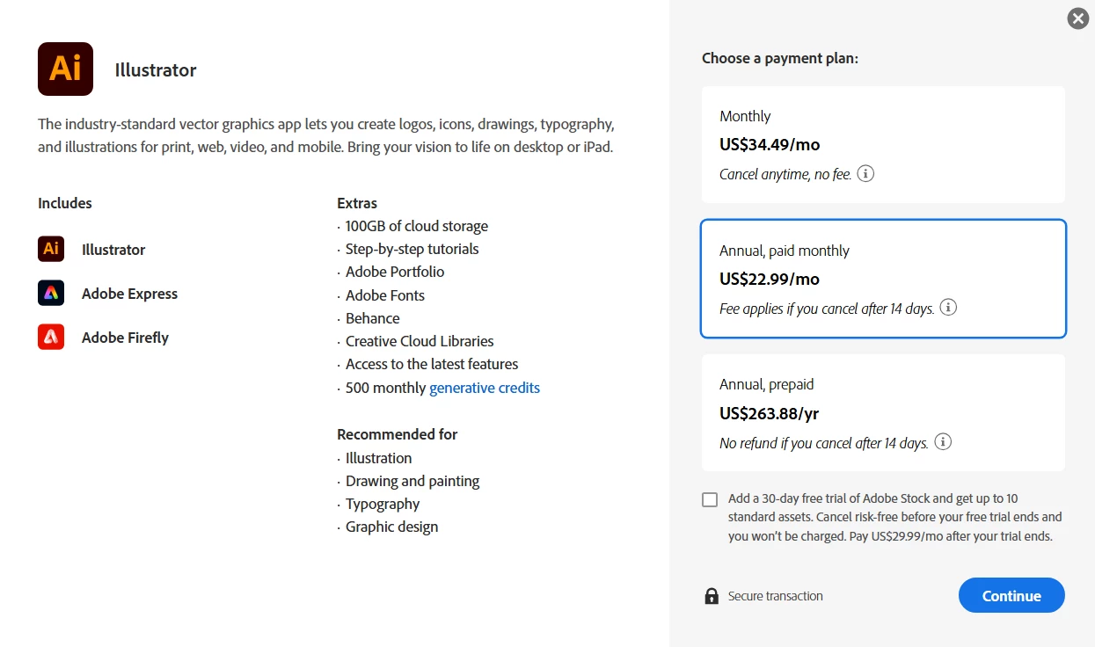Select the Annual, prepaid plan
This screenshot has width=1095, height=647.
[x=883, y=413]
